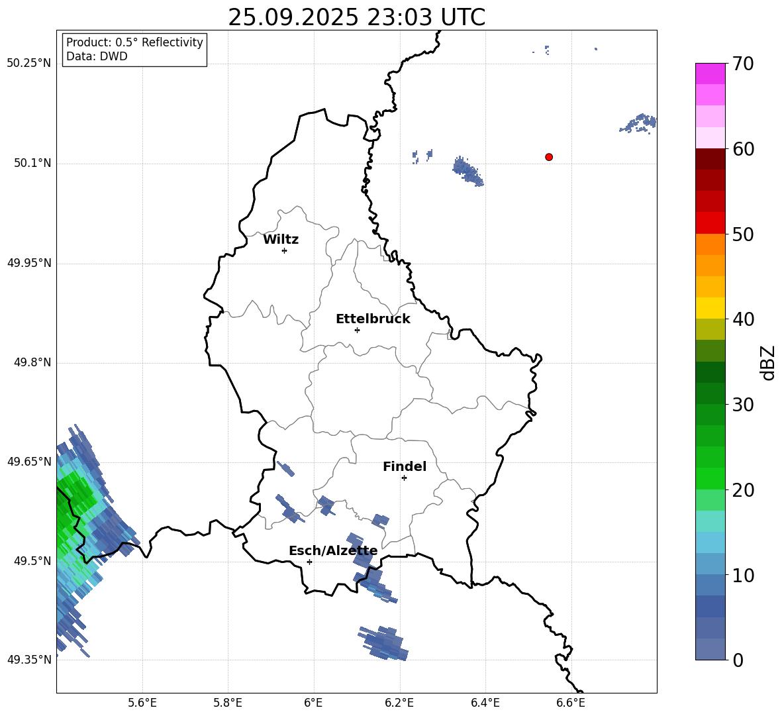Image resolution: width=784 pixels, height=716 pixels.
Task: Click the 10 value on the colorbar
Action: coord(743,575)
